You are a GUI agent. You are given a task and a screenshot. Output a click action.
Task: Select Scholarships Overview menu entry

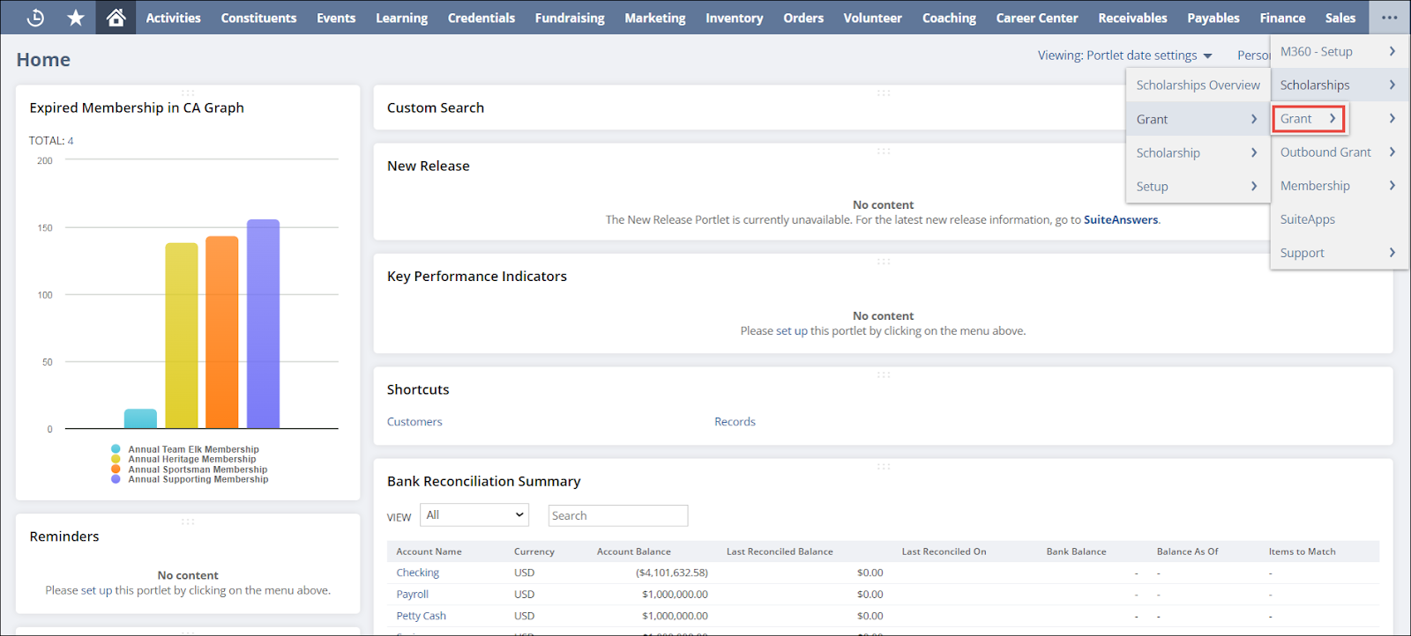click(1197, 85)
